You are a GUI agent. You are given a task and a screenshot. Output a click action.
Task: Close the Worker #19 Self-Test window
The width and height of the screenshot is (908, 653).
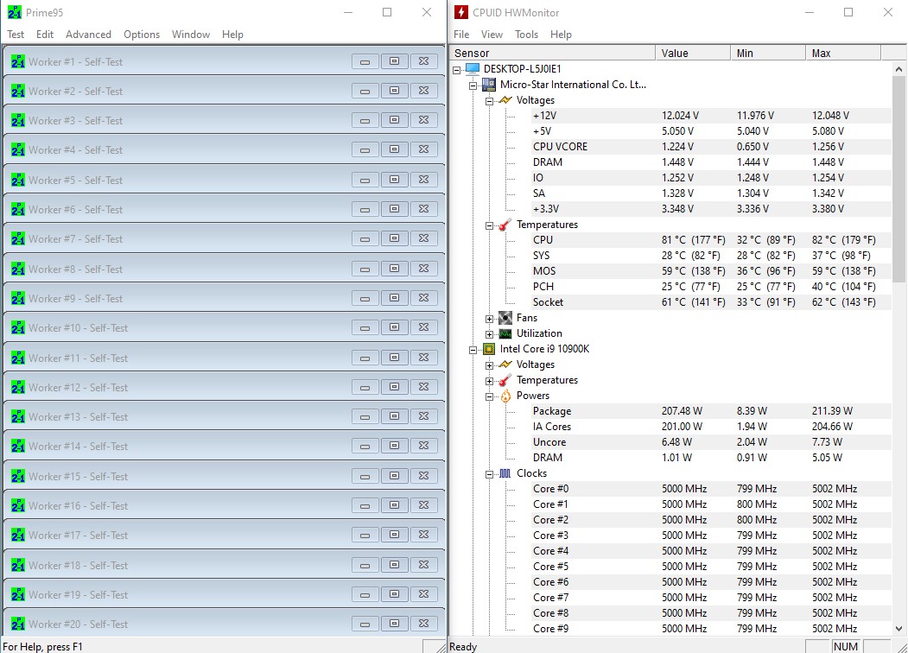pyautogui.click(x=424, y=595)
